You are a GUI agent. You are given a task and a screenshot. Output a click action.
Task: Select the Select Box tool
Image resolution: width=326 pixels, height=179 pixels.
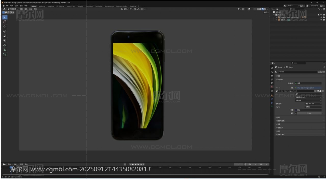coord(5,17)
